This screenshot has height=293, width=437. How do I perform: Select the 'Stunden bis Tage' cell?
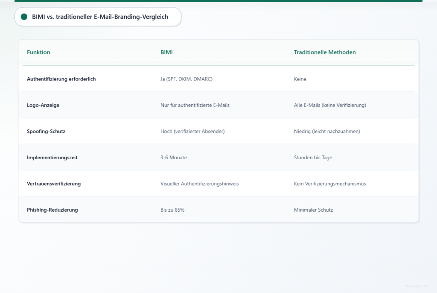coord(313,157)
